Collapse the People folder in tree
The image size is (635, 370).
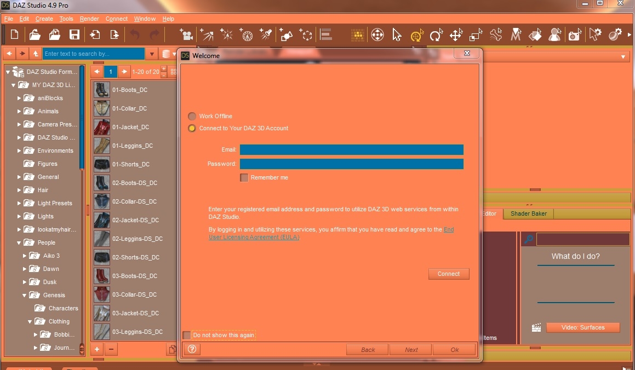(x=19, y=242)
